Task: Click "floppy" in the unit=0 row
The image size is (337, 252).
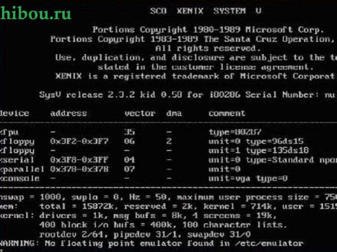Action: pyautogui.click(x=19, y=141)
